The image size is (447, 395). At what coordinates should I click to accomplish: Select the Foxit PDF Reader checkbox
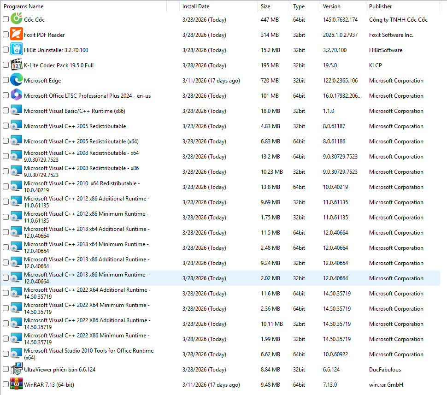tap(6, 35)
